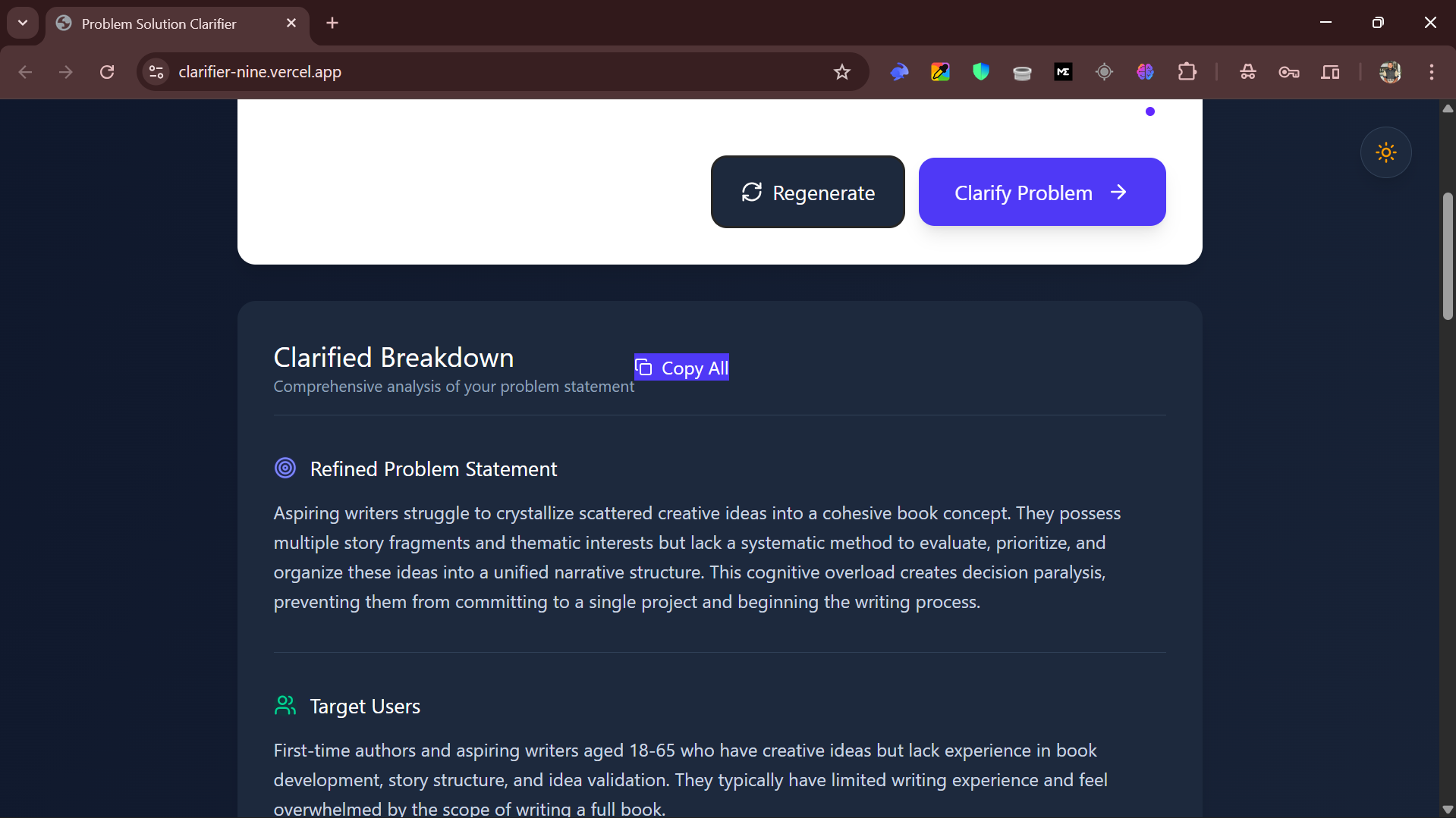Click the scrollbar down arrow
This screenshot has width=1456, height=818.
point(1448,810)
